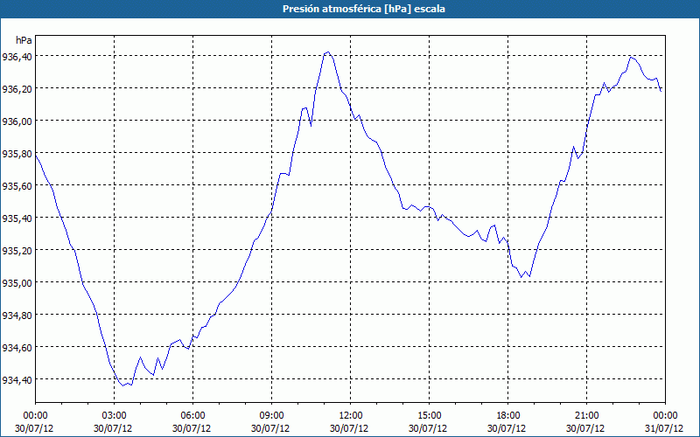The width and height of the screenshot is (700, 437).
Task: Select the 934,40 y-axis label
Action: (17, 380)
